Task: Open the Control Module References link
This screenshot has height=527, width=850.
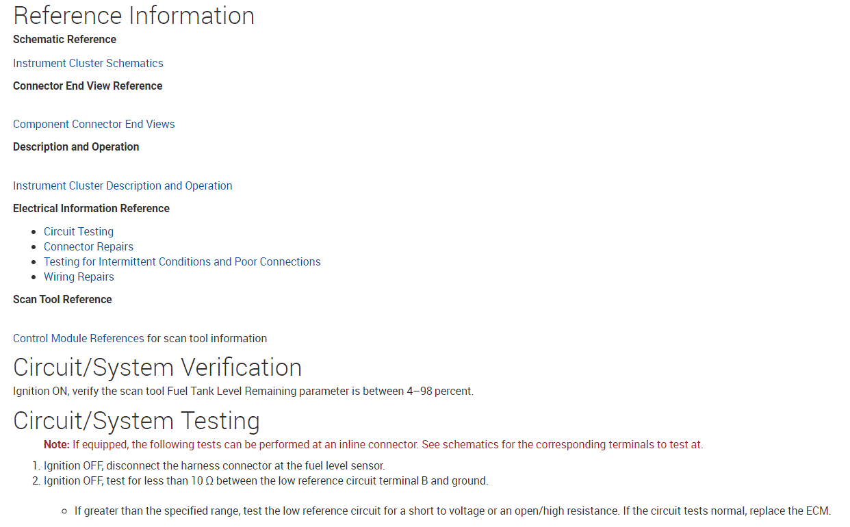Action: tap(79, 338)
